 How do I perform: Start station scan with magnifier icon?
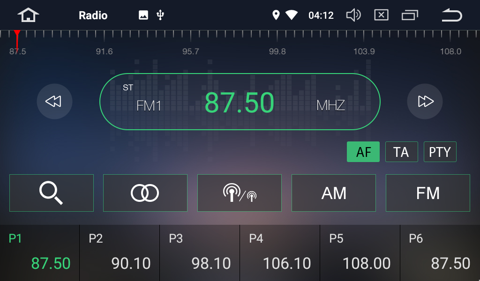52,193
